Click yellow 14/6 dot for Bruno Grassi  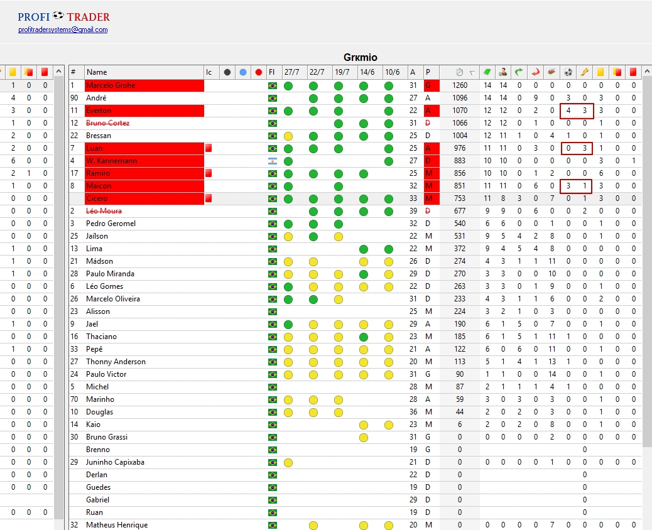[364, 438]
